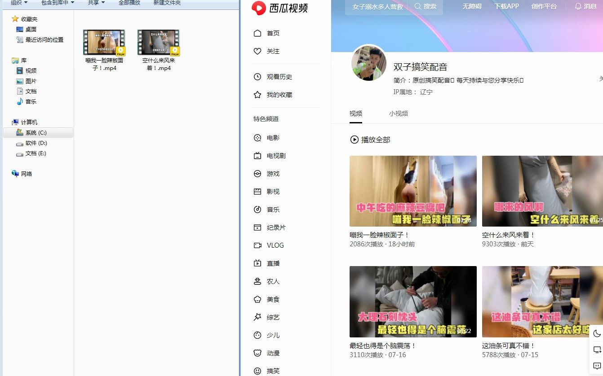Viewport: 603px width, 376px height.
Task: Switch to the 小视频 tab
Action: tap(398, 114)
